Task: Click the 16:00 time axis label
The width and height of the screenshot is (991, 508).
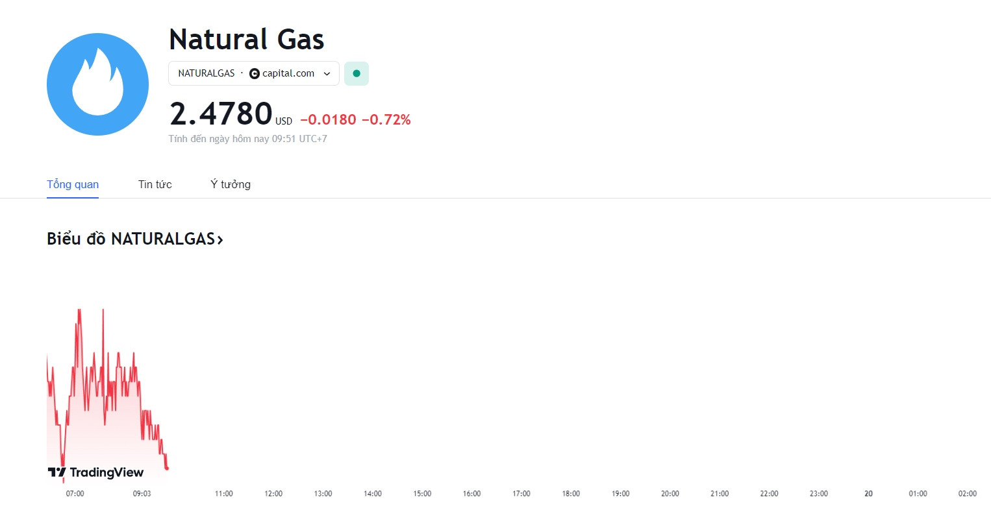Action: pyautogui.click(x=472, y=494)
